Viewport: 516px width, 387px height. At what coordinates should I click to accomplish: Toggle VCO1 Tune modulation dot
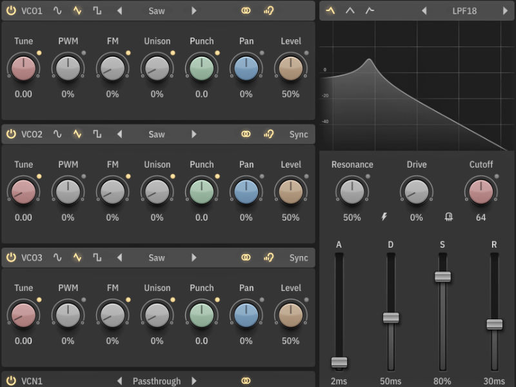coord(39,53)
